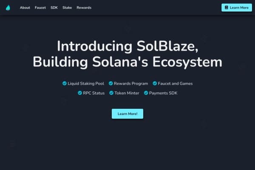The width and height of the screenshot is (255, 170).
Task: Click the book icon in the top Learn More button
Action: [x=227, y=8]
